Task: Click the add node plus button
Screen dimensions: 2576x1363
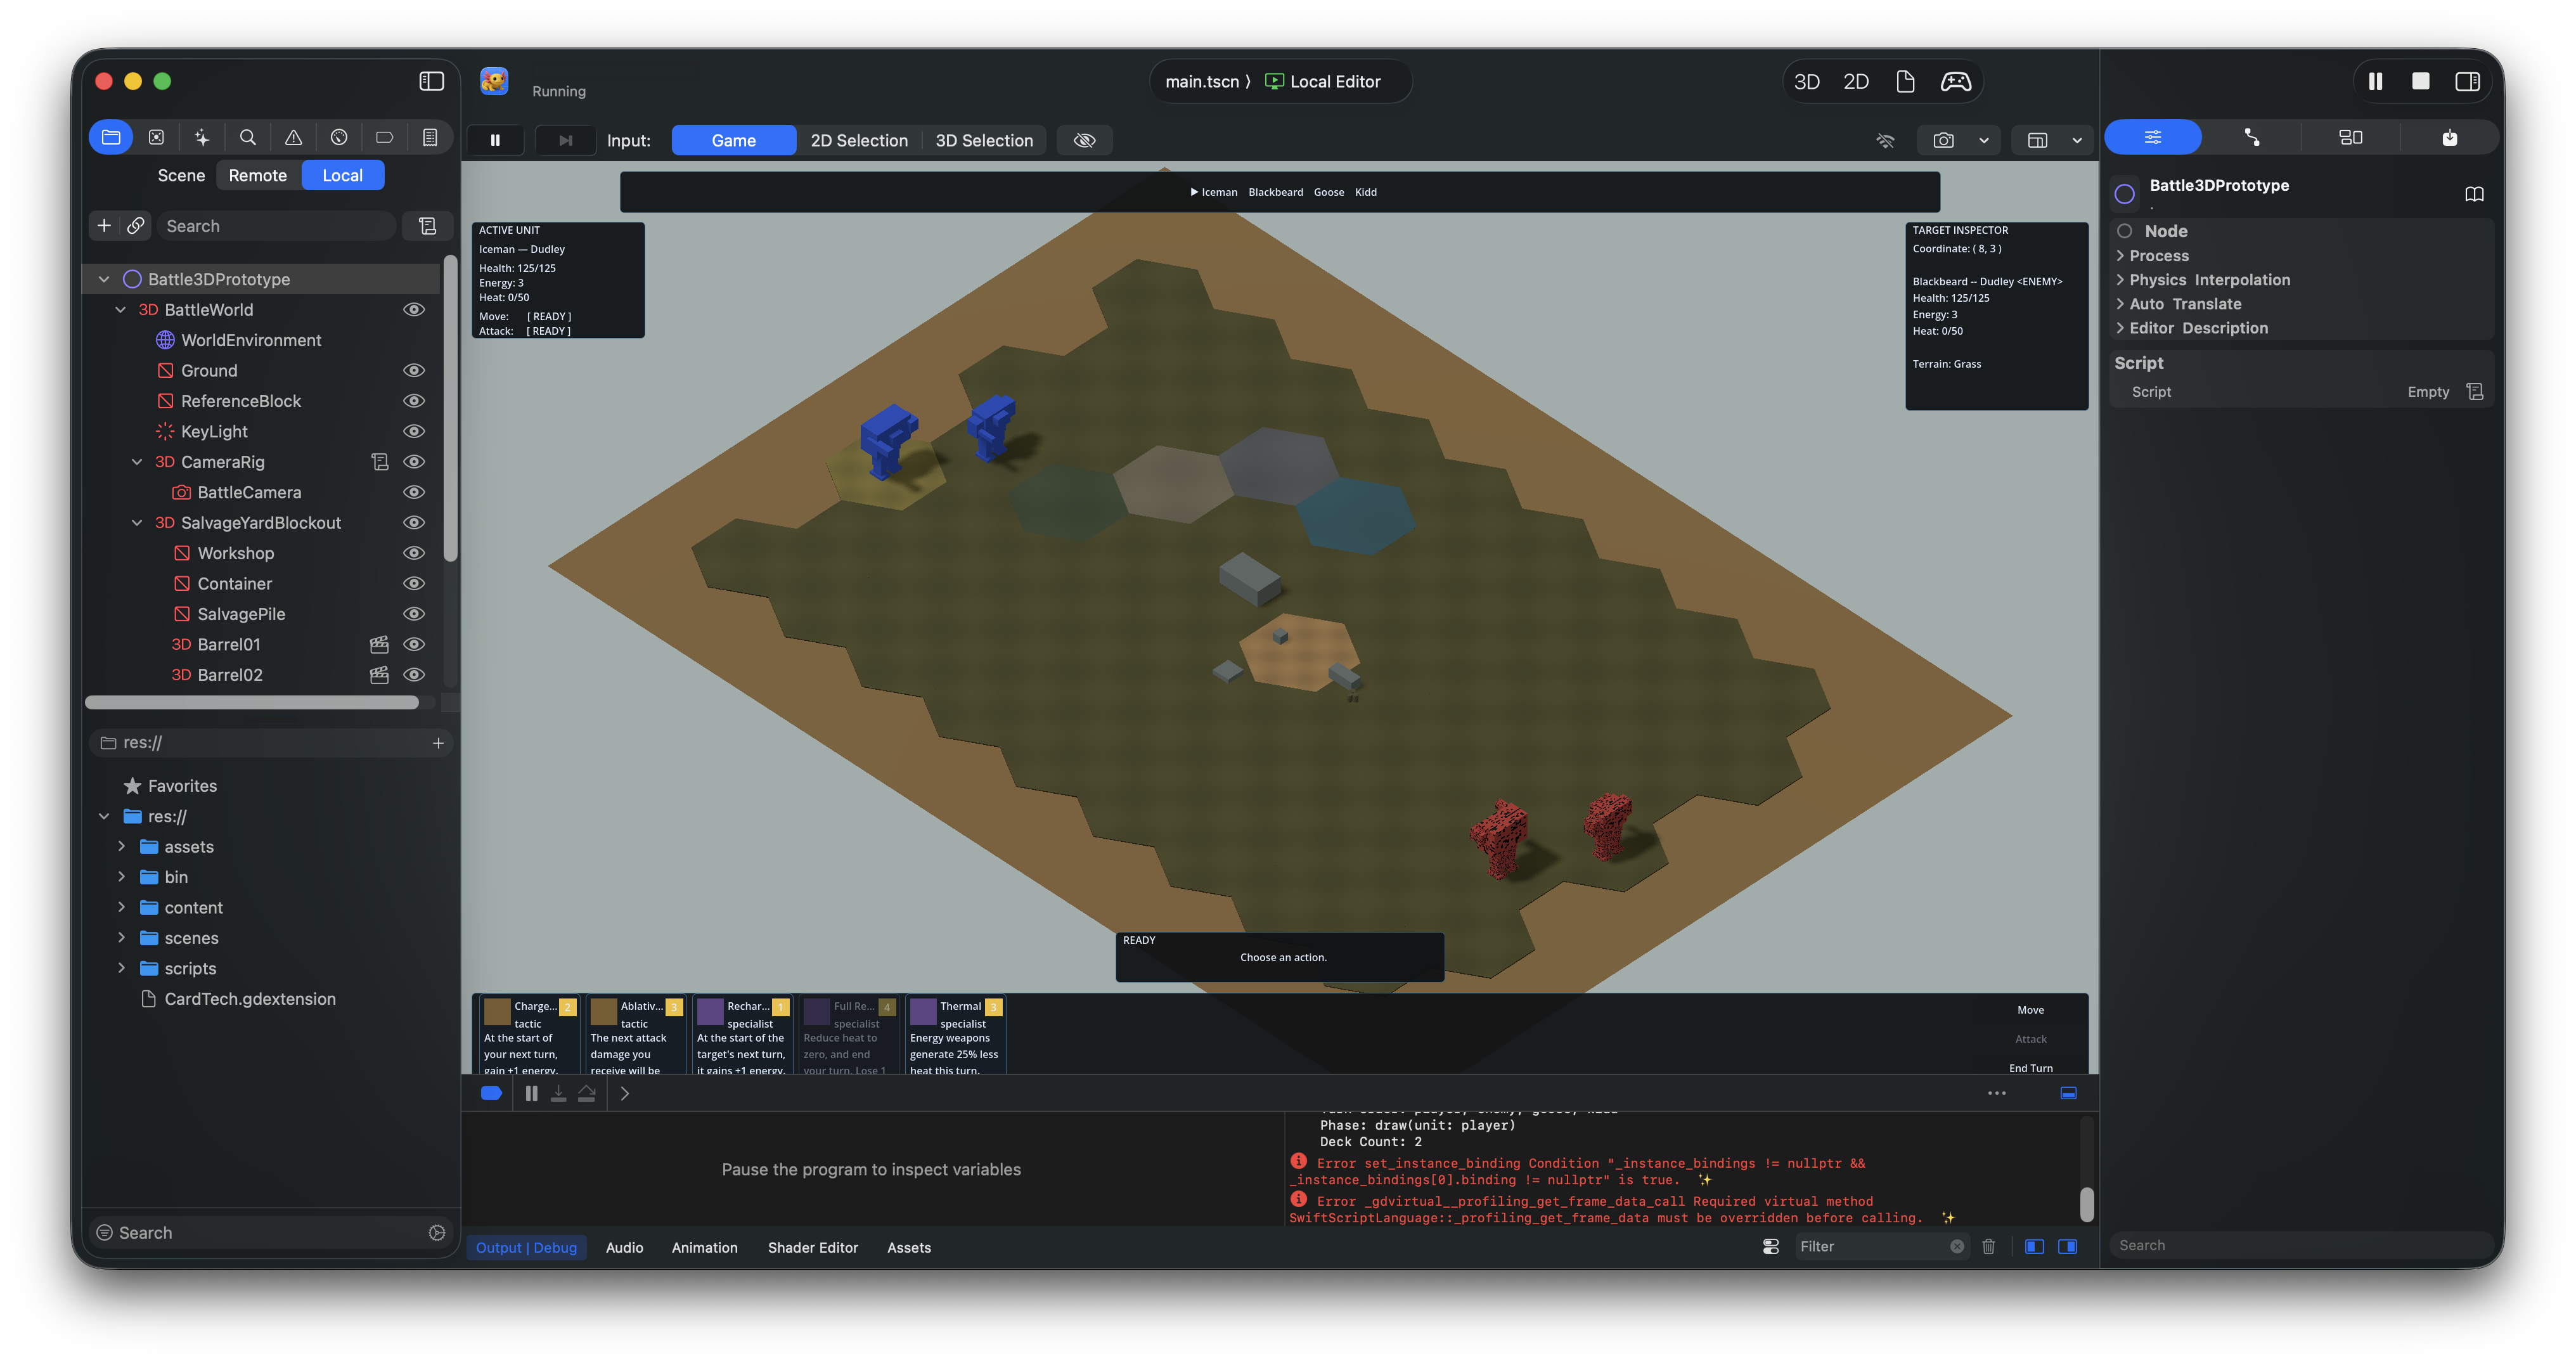Action: pyautogui.click(x=104, y=226)
